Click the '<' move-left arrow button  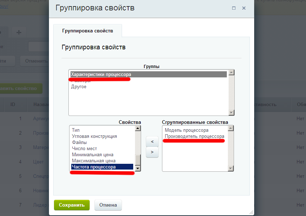click(152, 141)
